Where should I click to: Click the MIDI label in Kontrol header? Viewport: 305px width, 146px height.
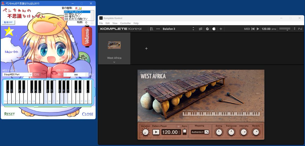[247, 29]
